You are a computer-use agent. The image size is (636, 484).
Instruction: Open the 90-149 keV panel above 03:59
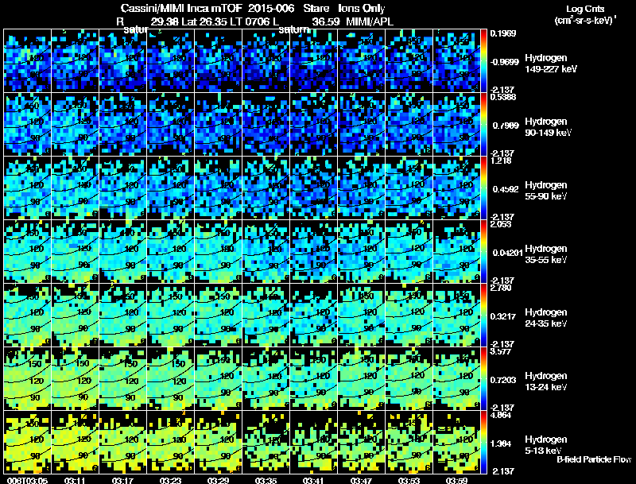pyautogui.click(x=456, y=125)
